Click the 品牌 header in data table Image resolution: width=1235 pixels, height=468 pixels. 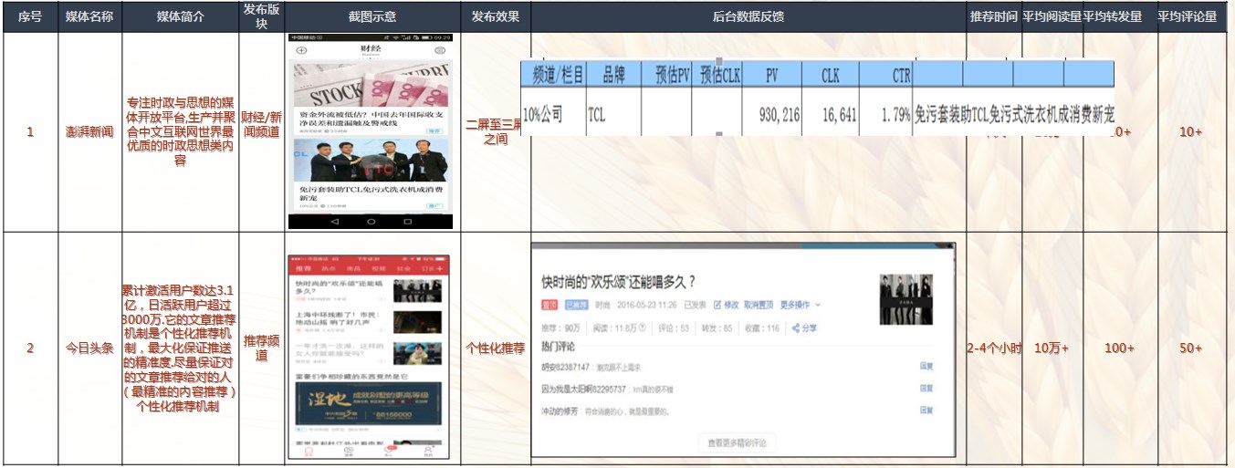pos(612,76)
